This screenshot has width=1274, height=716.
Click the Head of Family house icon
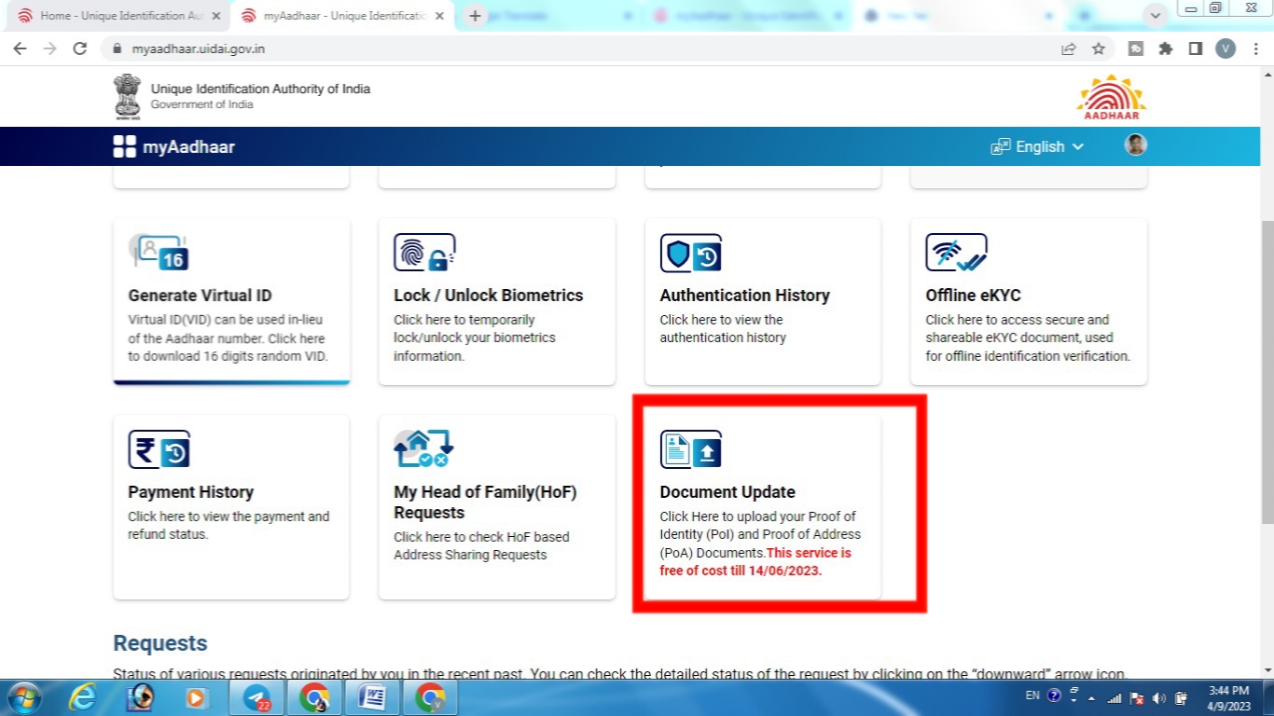423,448
